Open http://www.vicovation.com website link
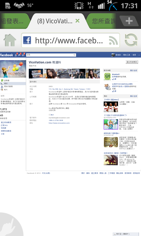Viewport: 141px width, 236px height. click(59, 123)
